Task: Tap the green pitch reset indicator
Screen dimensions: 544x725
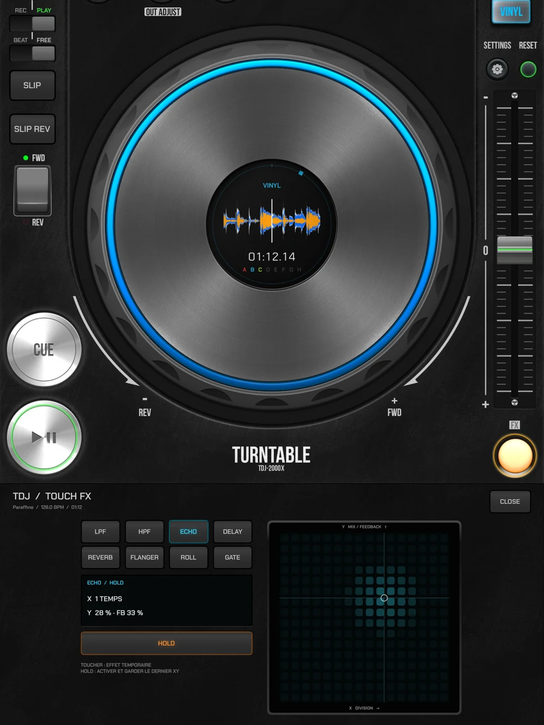Action: point(528,69)
